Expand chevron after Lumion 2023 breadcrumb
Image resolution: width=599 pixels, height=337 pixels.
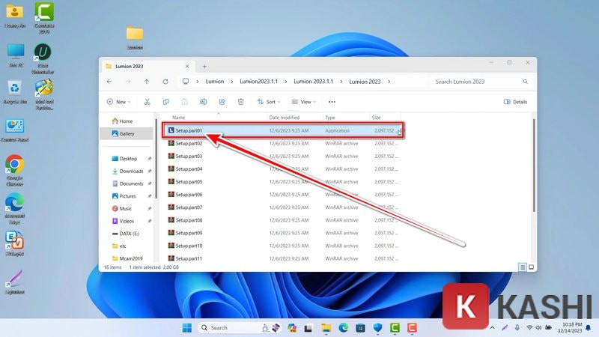coord(389,82)
